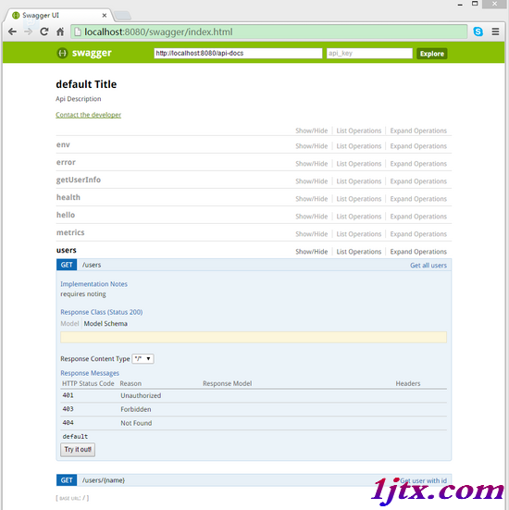Click the browser forward arrow
The image size is (509, 510).
pyautogui.click(x=29, y=31)
